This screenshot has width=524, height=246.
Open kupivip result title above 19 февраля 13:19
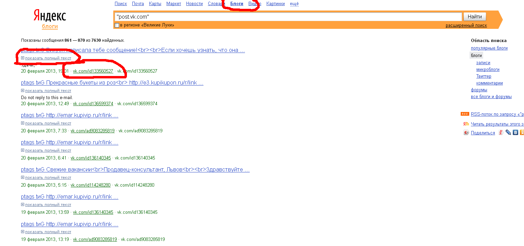(x=70, y=224)
